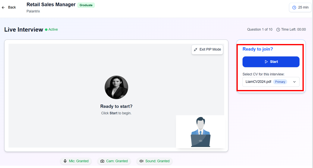Click the Question 1 of 10 indicator

coord(260,29)
